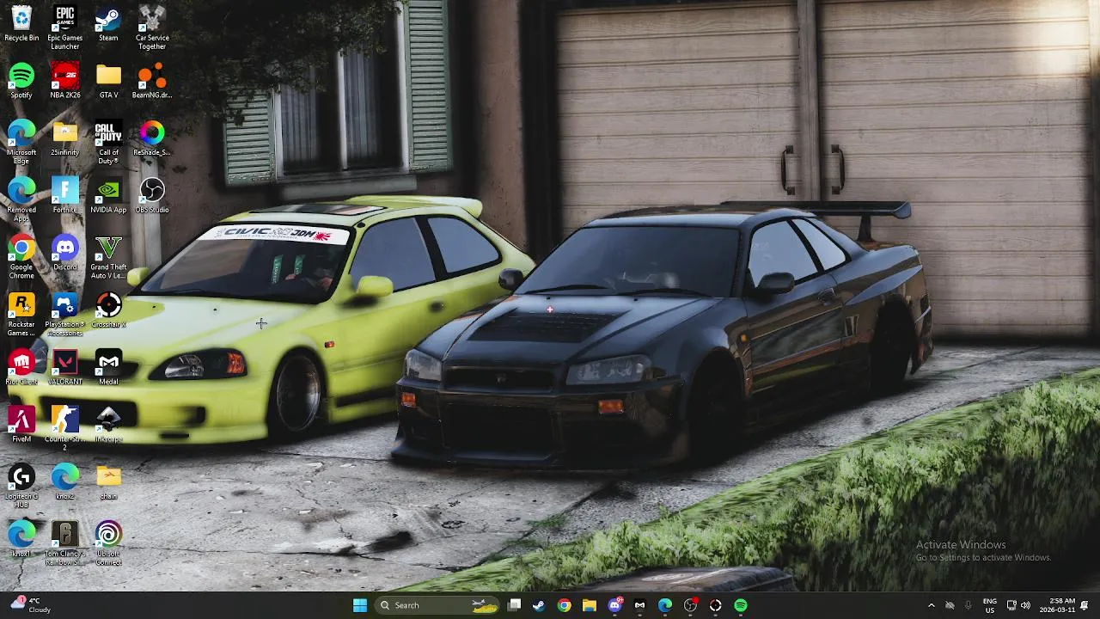1100x619 pixels.
Task: Select Car Service Together desktop shortcut
Action: (152, 28)
